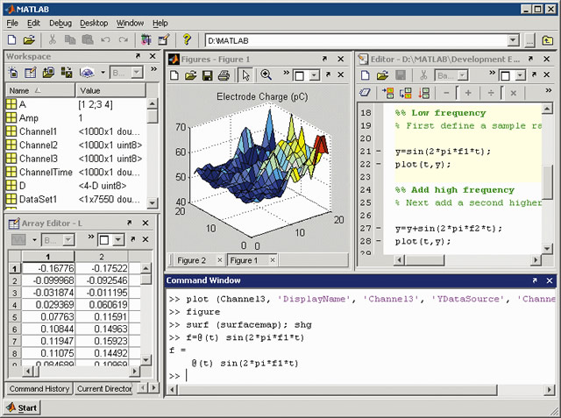Screen dimensions: 561x418
Task: Sort Workspace by Value column header
Action: (111, 90)
